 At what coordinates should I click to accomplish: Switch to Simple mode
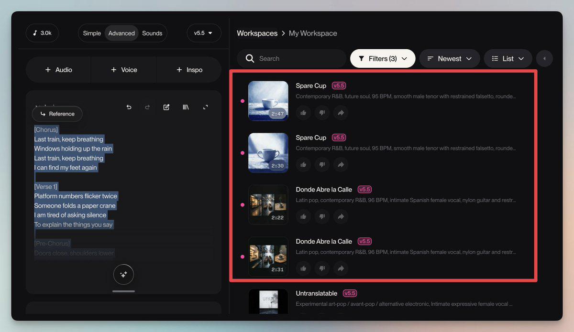pos(92,33)
